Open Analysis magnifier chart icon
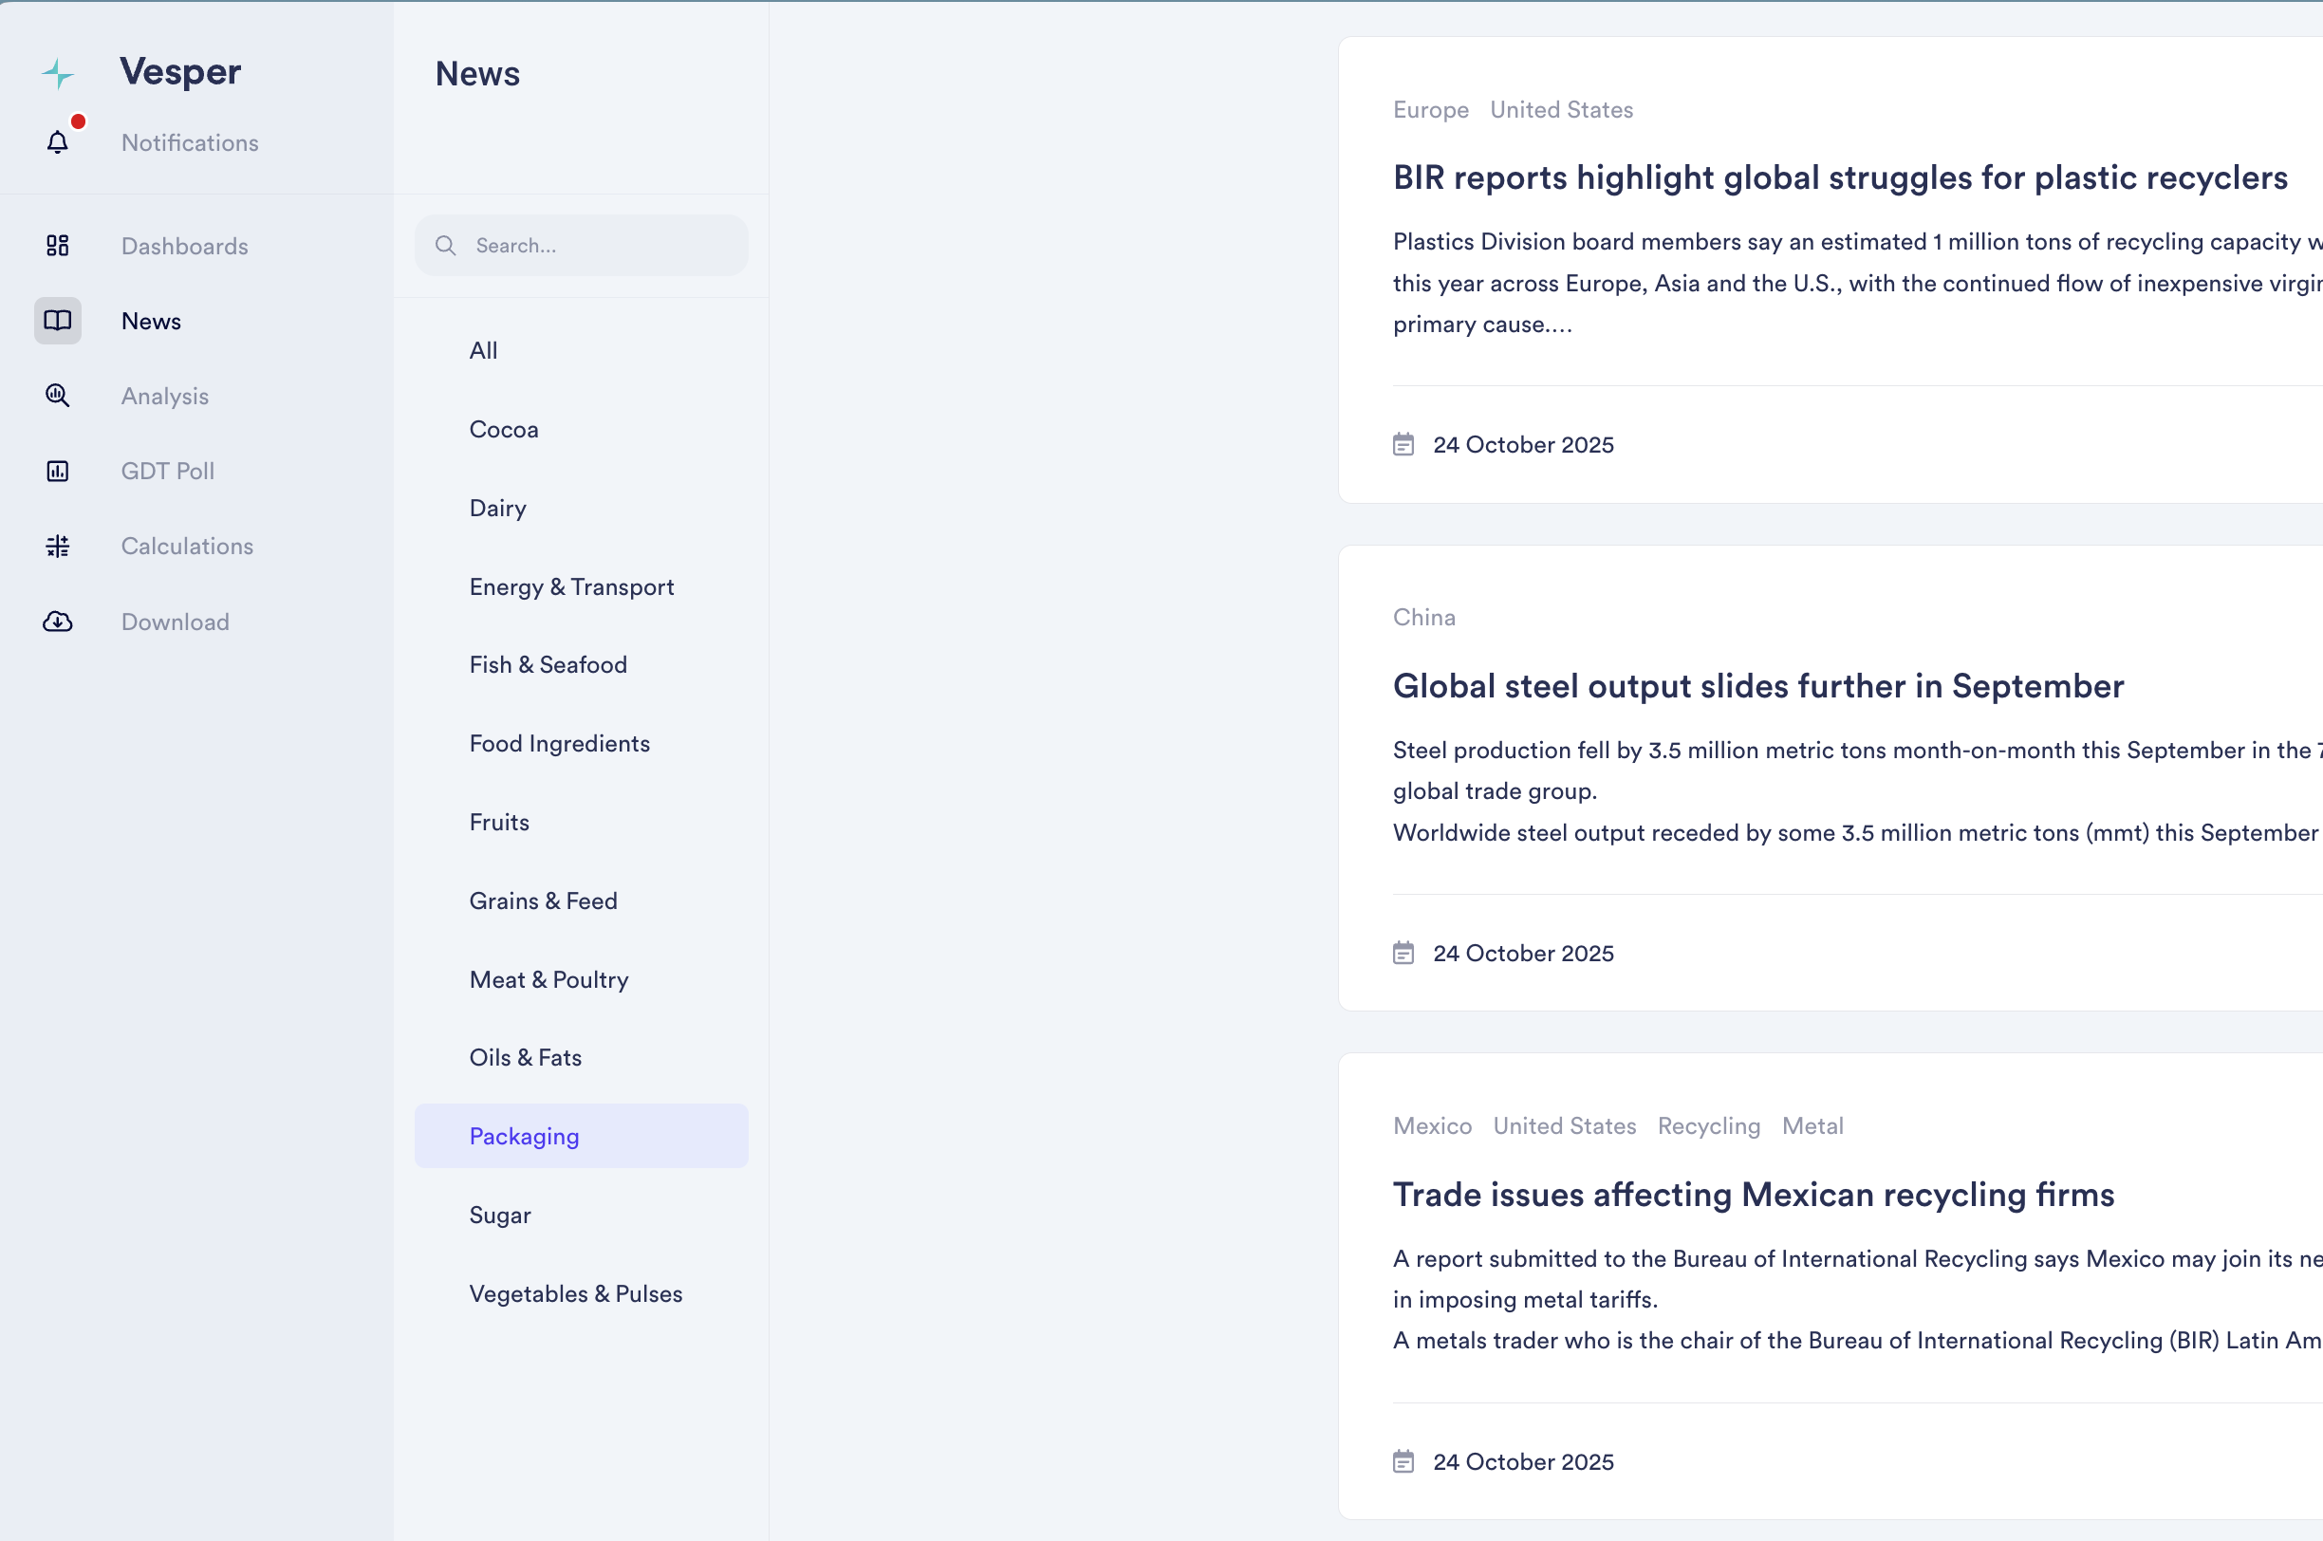2323x1541 pixels. click(x=58, y=396)
